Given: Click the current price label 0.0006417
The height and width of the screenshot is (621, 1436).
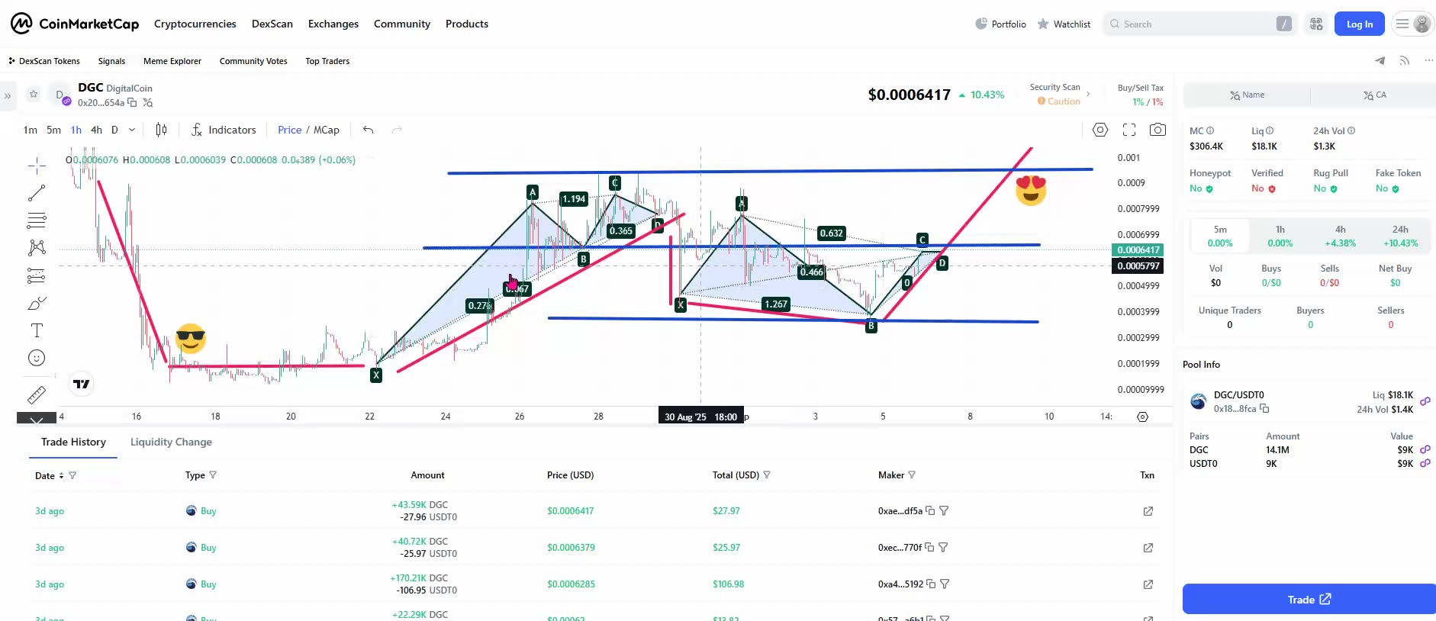Looking at the screenshot, I should point(1138,250).
